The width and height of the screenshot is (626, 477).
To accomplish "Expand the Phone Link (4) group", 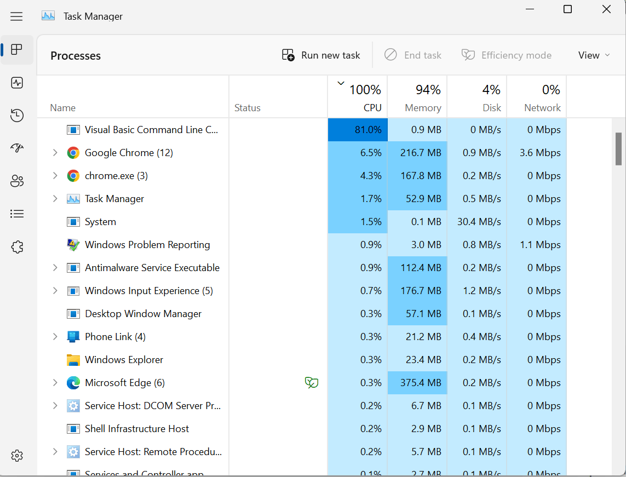I will [55, 337].
